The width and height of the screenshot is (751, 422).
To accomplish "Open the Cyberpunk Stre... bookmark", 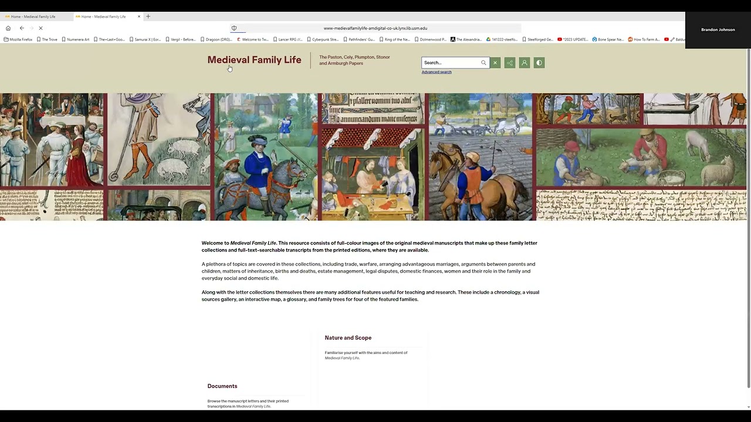I will [323, 39].
